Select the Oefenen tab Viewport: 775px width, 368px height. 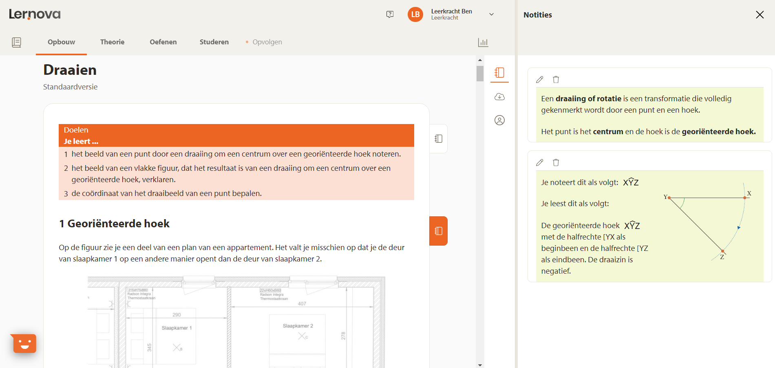163,42
